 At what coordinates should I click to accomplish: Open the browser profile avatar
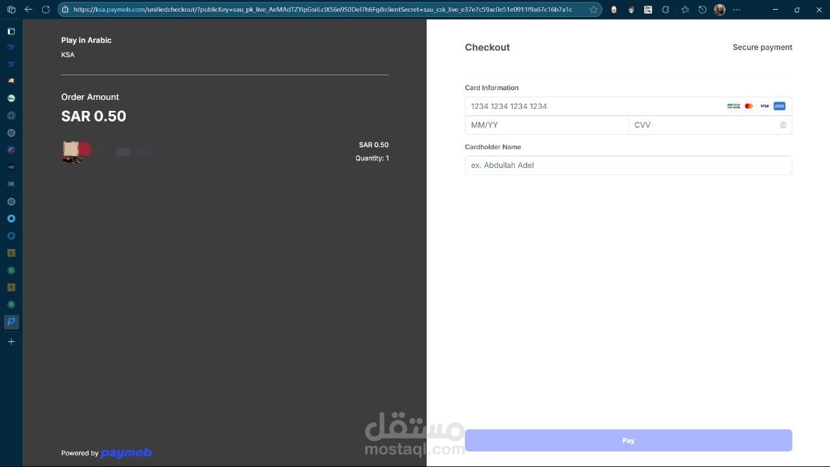coord(719,10)
